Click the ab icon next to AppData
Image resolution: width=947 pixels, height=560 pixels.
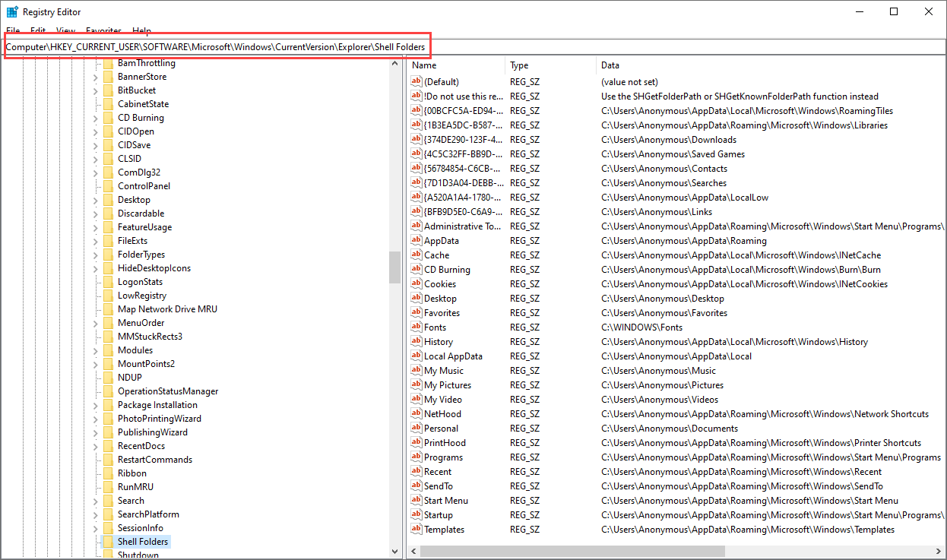coord(416,240)
